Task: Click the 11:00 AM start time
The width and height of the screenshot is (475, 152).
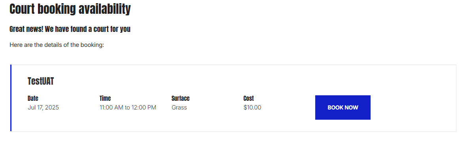Action: 112,108
